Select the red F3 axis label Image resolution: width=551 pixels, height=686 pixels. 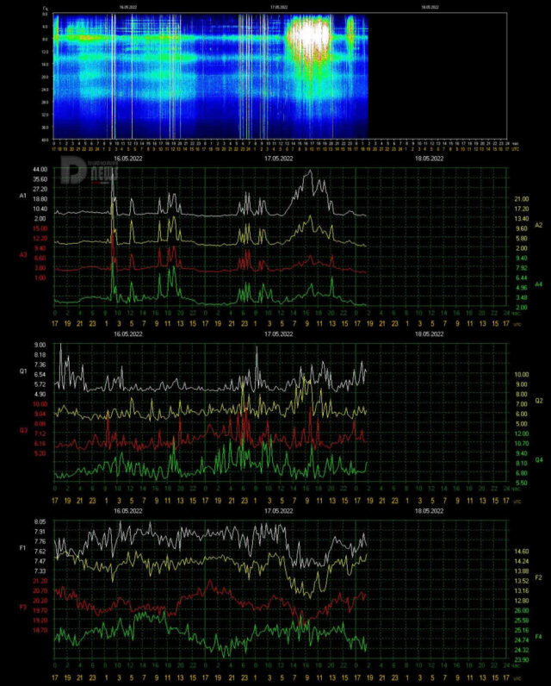tap(23, 607)
